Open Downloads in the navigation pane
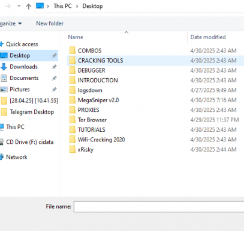 click(23, 67)
